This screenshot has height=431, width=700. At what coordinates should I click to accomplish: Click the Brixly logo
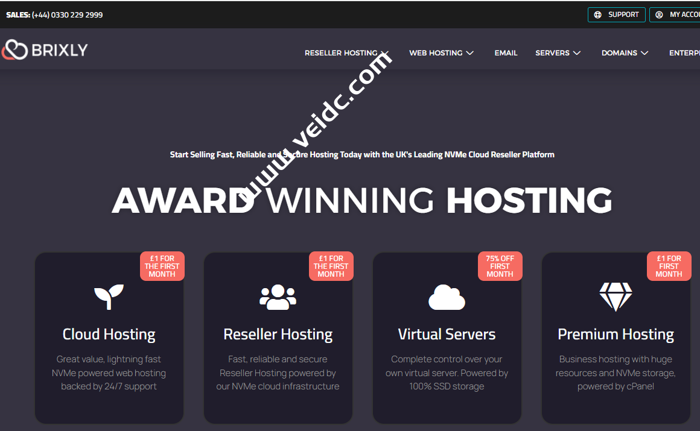pos(45,50)
